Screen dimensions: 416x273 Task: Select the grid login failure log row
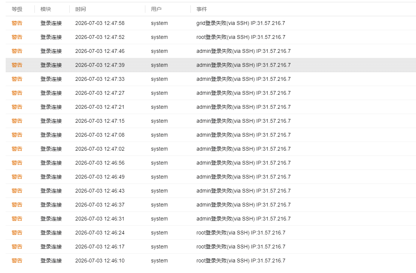211,23
